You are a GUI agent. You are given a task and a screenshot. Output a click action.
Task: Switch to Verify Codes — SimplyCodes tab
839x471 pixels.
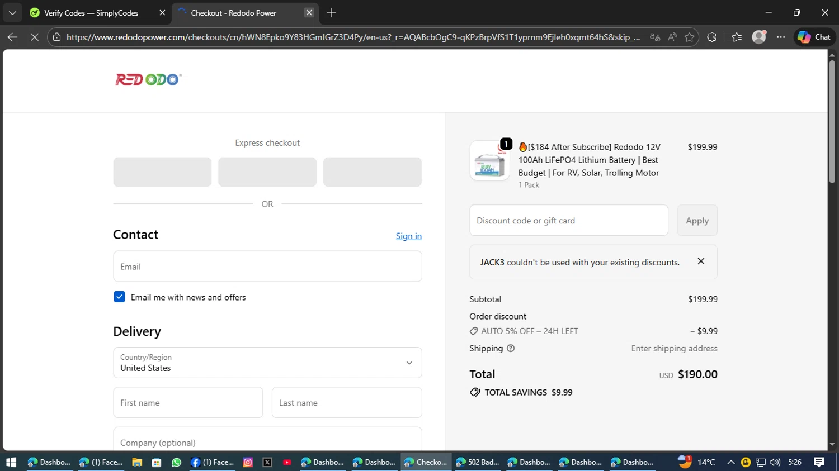click(91, 13)
